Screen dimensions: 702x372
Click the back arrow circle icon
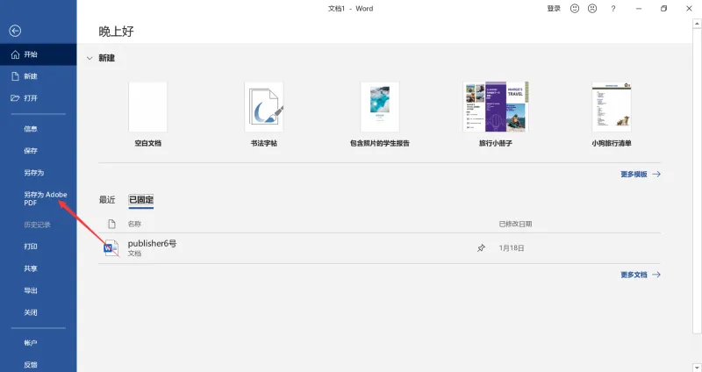click(x=15, y=31)
